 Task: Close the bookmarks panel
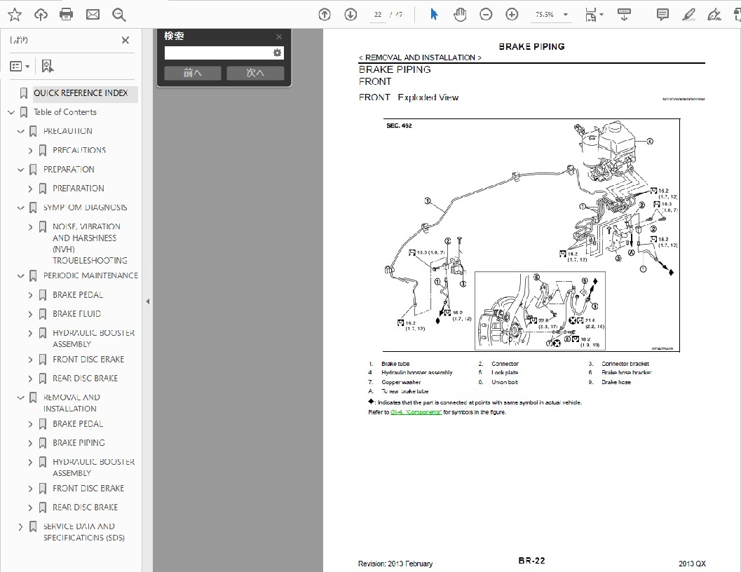125,40
